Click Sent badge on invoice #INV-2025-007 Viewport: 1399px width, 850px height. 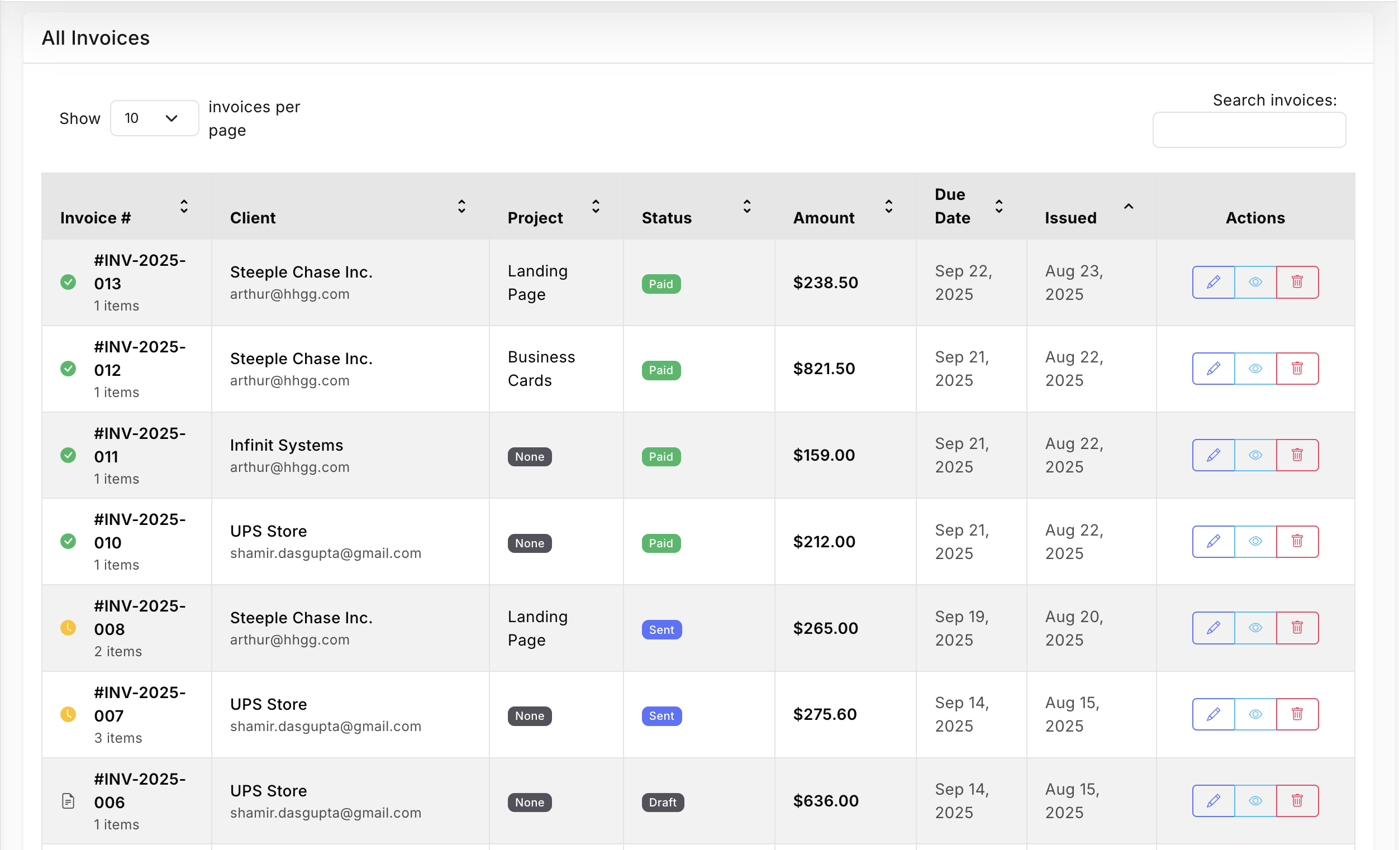pos(661,716)
